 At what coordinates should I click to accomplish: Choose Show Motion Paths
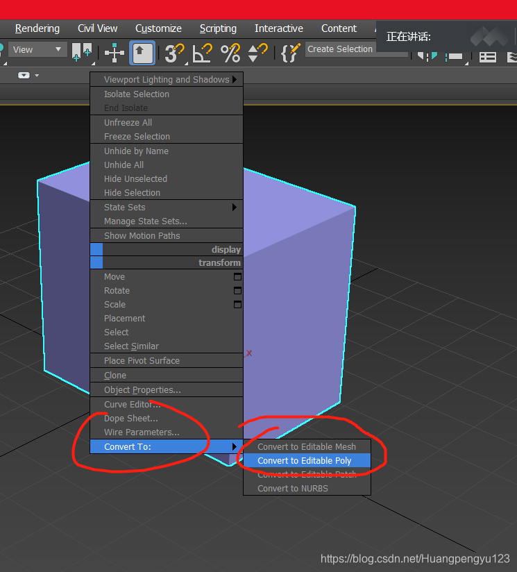[x=167, y=235]
